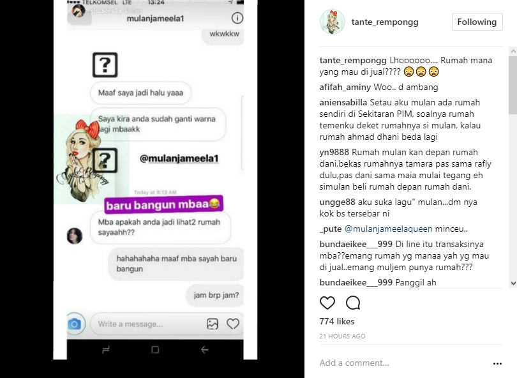Click the comments scrollbar down arrow
Viewport: 517px width, 378px height.
[x=513, y=283]
